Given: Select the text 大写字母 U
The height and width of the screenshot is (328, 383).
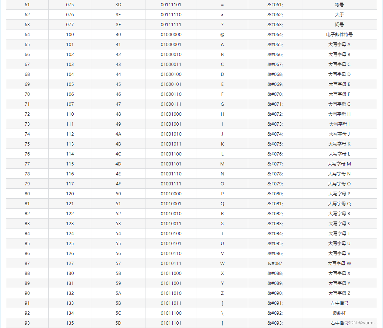Looking at the screenshot, I should coord(339,244).
